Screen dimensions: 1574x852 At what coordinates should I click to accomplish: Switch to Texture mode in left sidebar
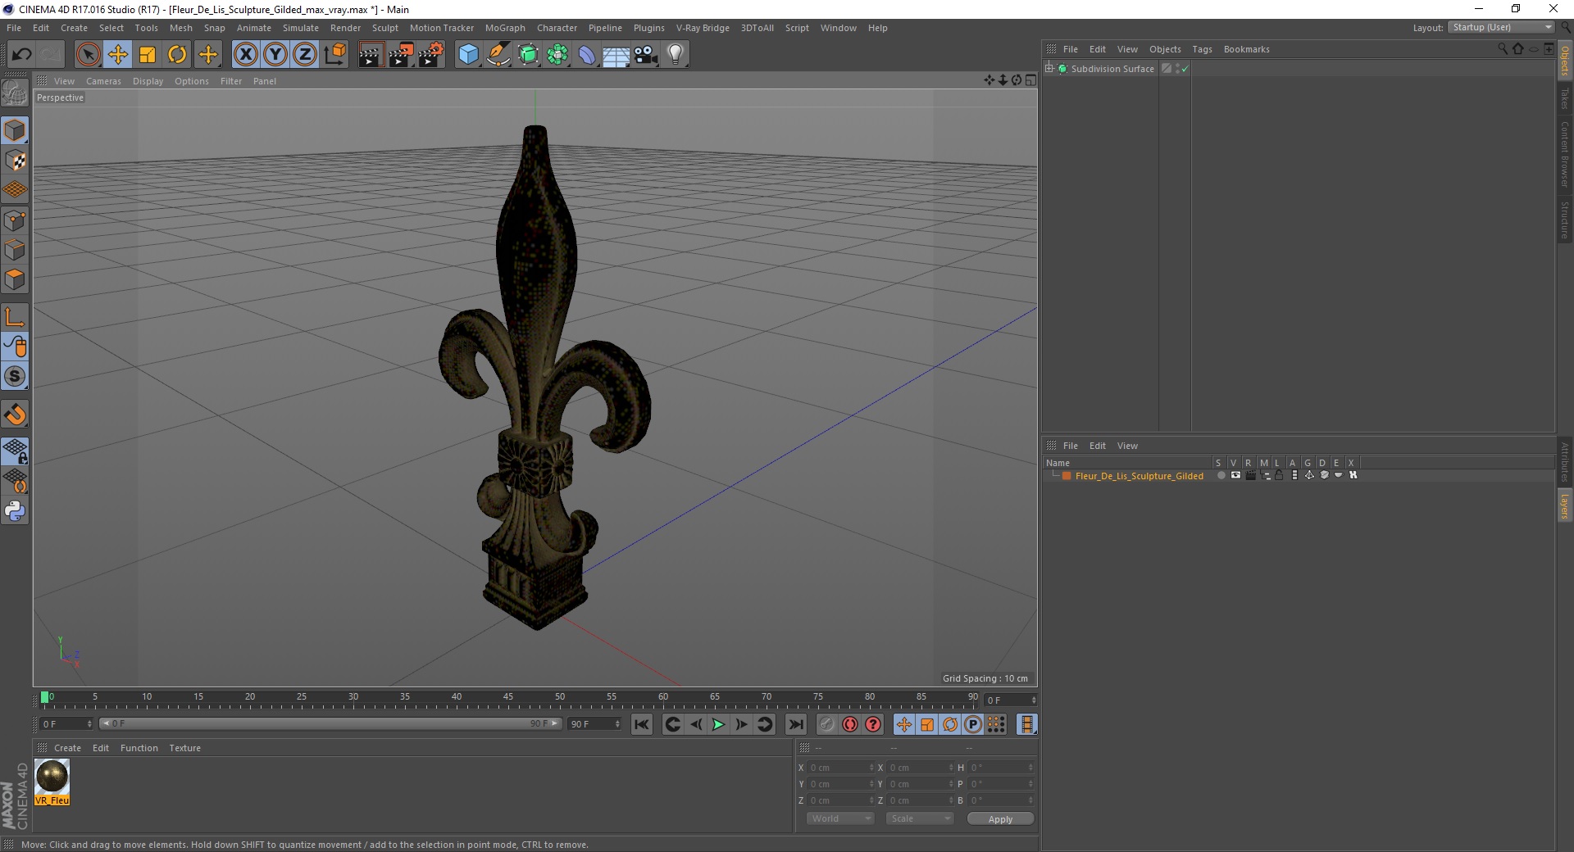point(15,161)
